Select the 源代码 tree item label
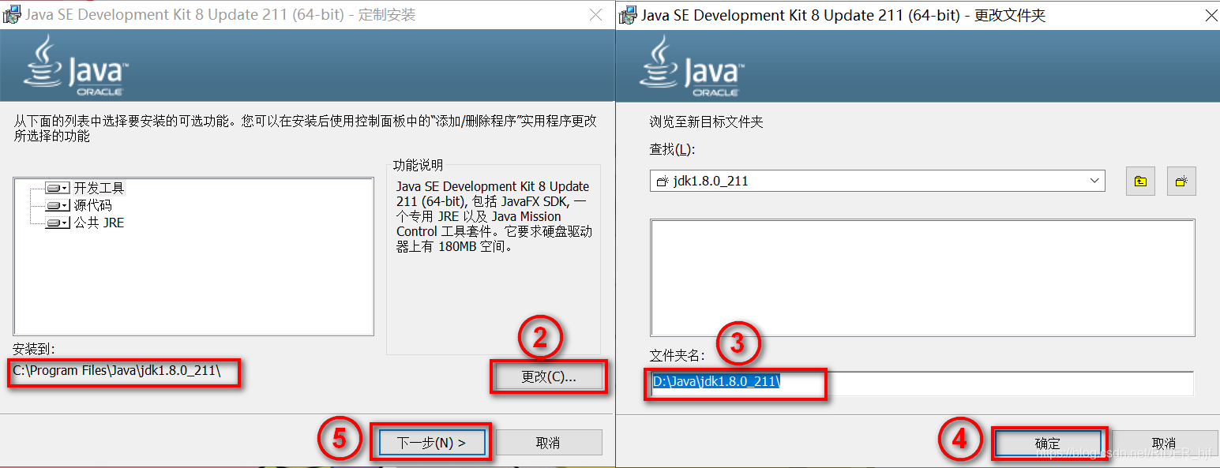The height and width of the screenshot is (468, 1220). tap(93, 206)
